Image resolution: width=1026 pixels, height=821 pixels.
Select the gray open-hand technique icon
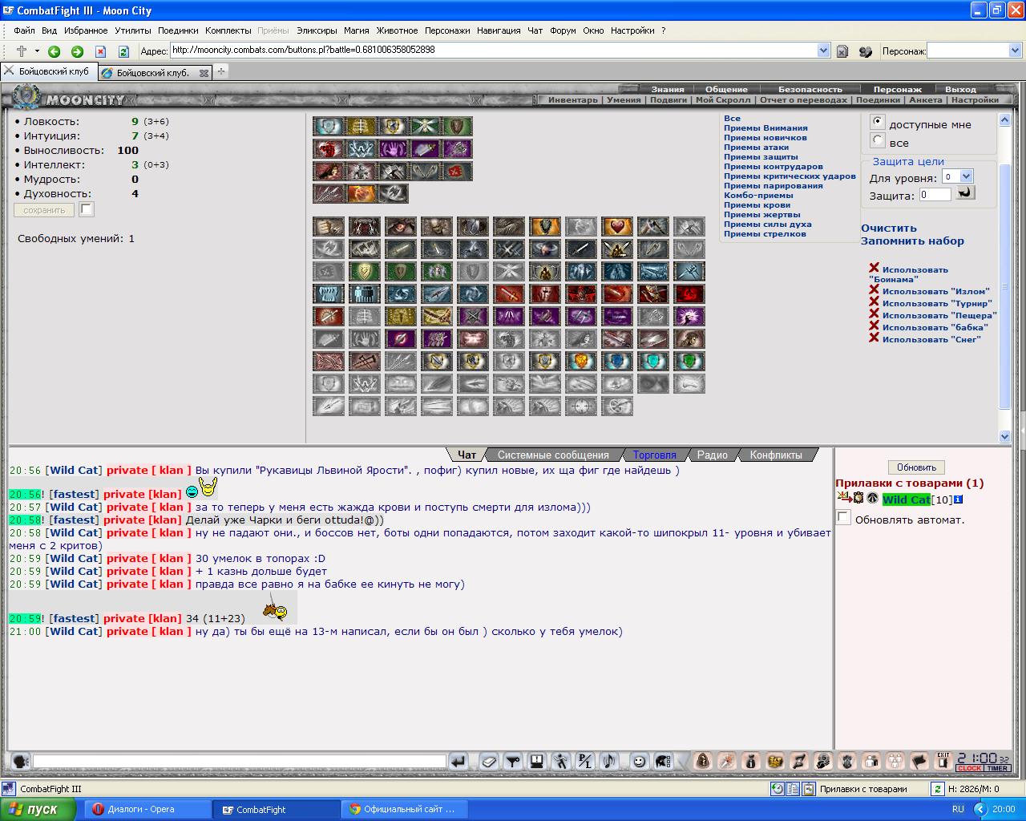365,338
